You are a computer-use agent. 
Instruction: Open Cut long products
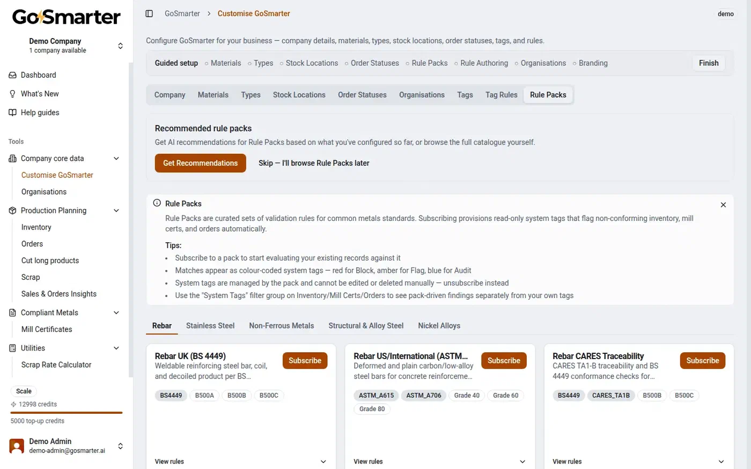point(50,260)
